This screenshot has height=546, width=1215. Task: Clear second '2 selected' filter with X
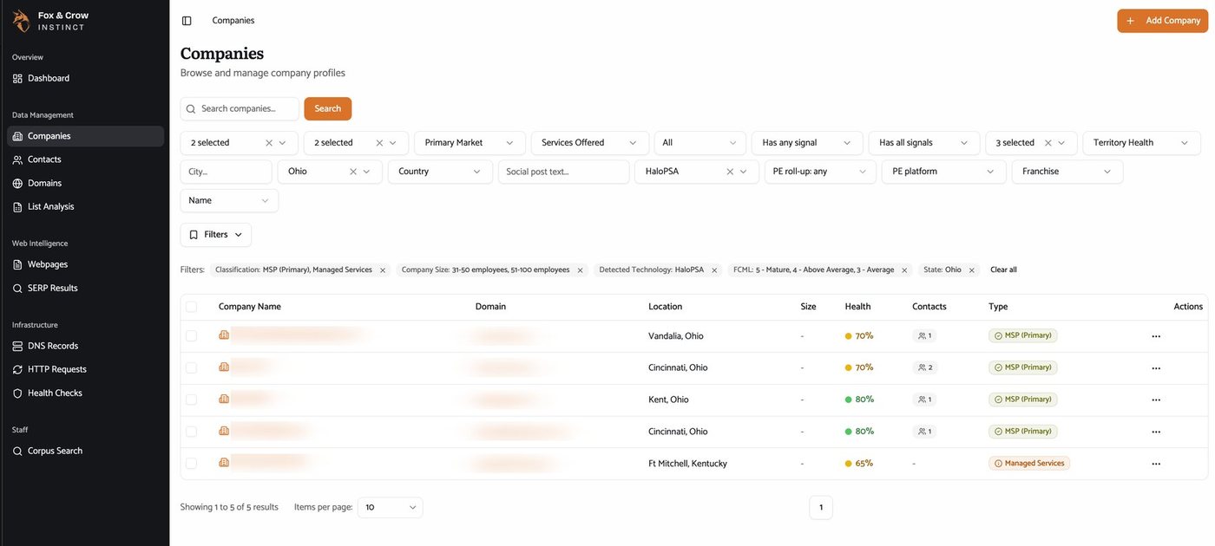379,143
